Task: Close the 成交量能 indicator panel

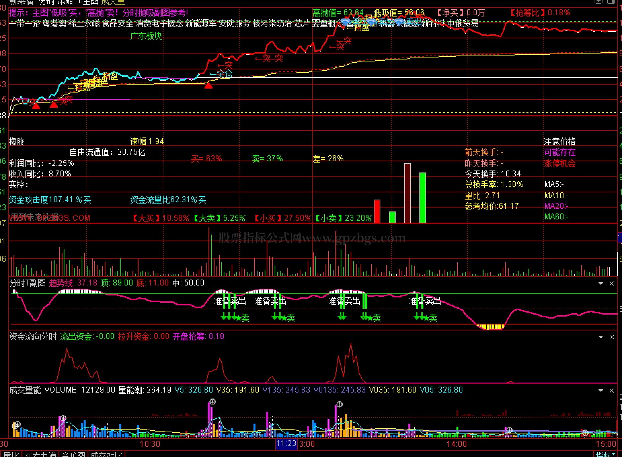Action: pos(611,391)
